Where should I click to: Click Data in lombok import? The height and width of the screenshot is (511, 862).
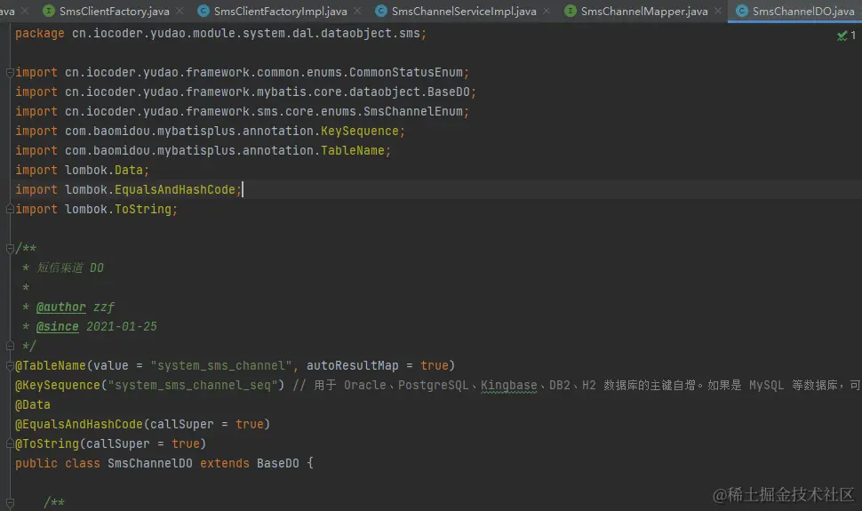point(129,170)
